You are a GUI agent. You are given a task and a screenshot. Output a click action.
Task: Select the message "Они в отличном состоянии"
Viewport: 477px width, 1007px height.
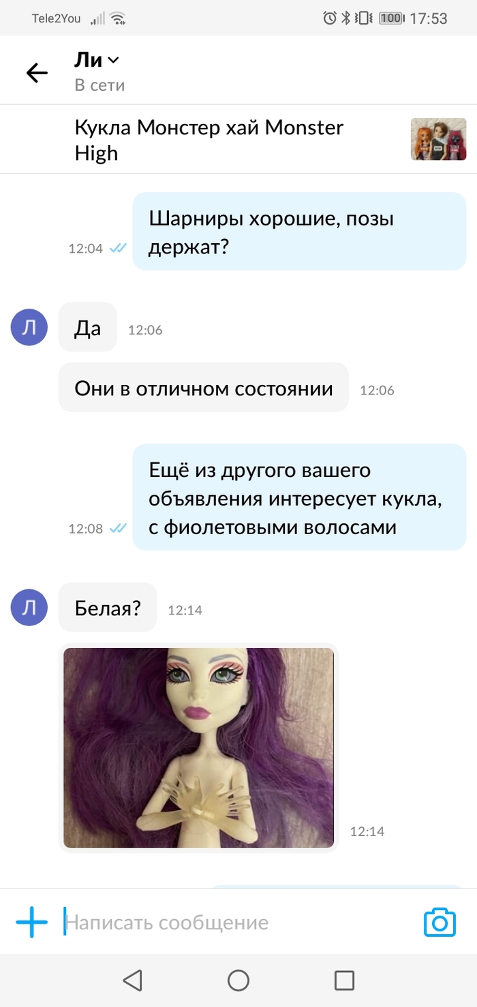coord(203,388)
